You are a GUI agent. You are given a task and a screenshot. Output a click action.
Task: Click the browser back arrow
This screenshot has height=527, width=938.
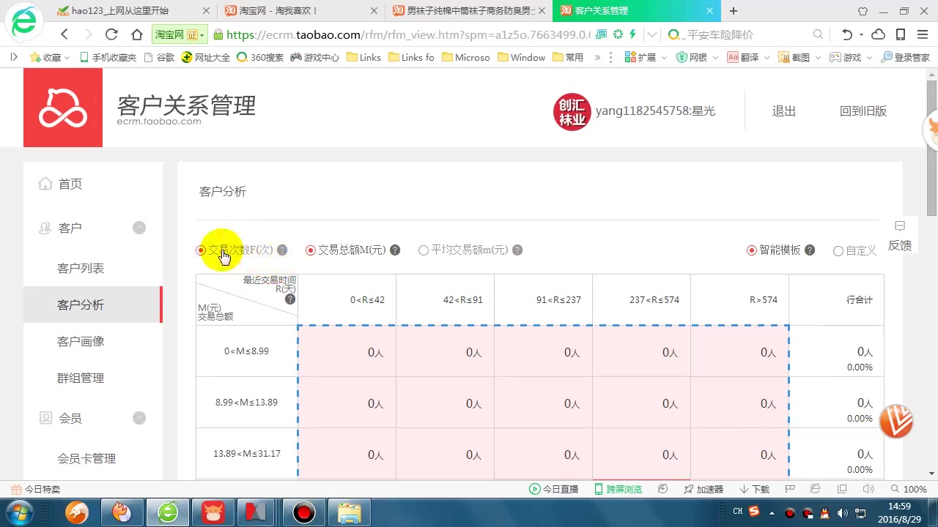(64, 34)
